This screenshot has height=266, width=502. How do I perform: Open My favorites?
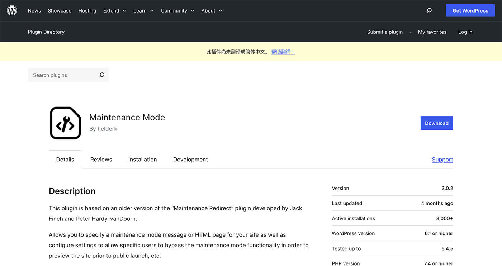click(432, 32)
